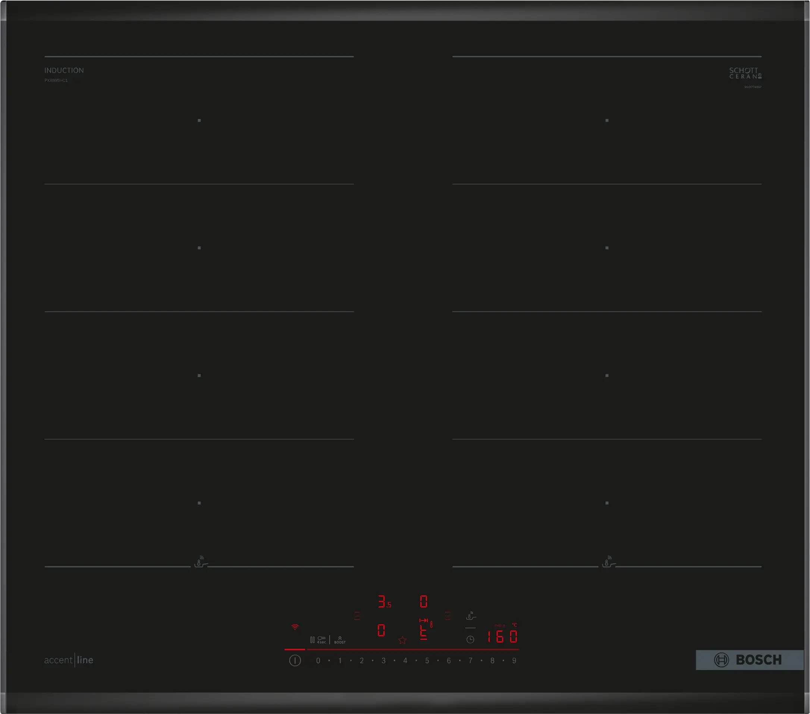The height and width of the screenshot is (714, 810).
Task: Select the move-pot transfer zone icon
Action: click(424, 621)
